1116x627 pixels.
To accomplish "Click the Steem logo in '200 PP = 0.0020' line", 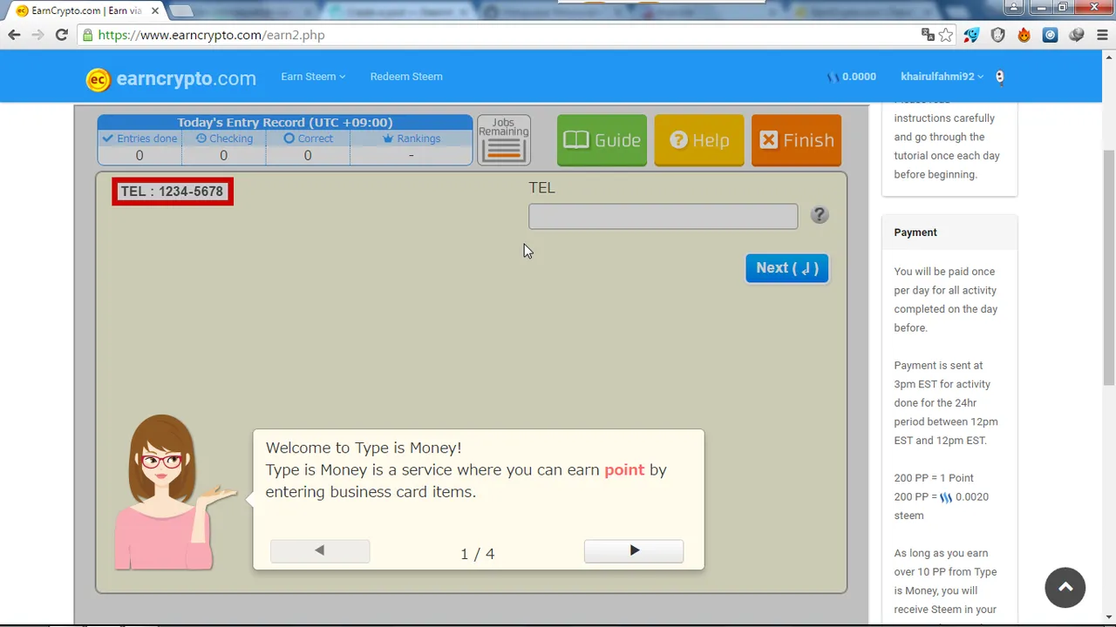I will coord(946,497).
